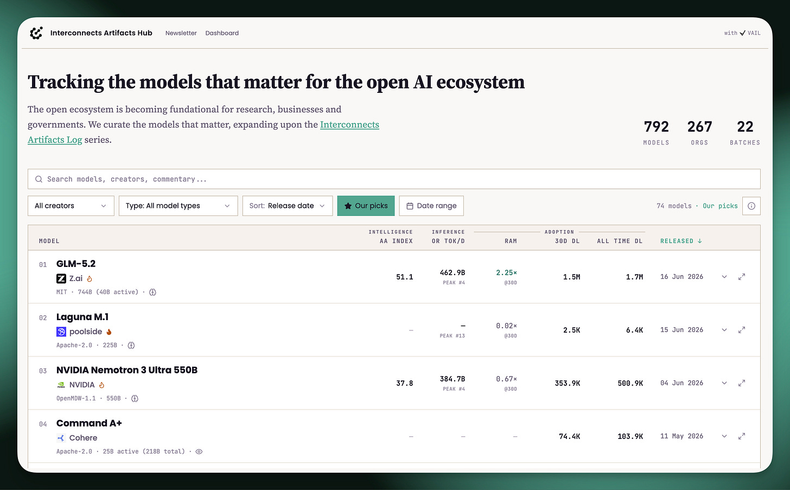Open GLM-5.2 in full view with the expand-arrows icon

tap(742, 277)
